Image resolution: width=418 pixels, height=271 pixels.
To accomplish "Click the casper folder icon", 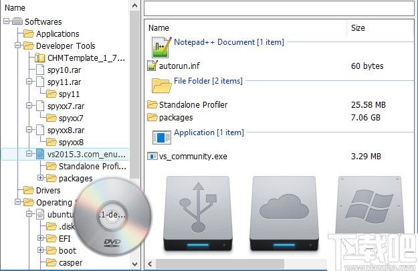I will [x=51, y=262].
